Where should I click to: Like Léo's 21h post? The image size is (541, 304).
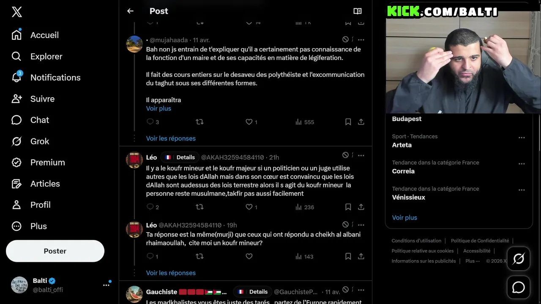point(249,207)
